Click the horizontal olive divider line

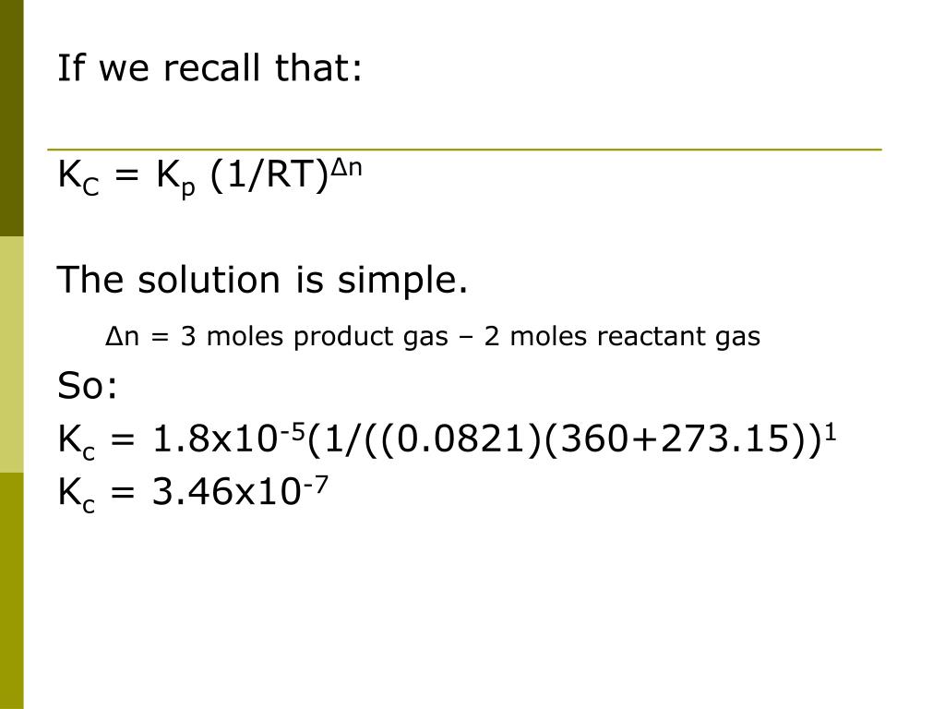[x=465, y=149]
